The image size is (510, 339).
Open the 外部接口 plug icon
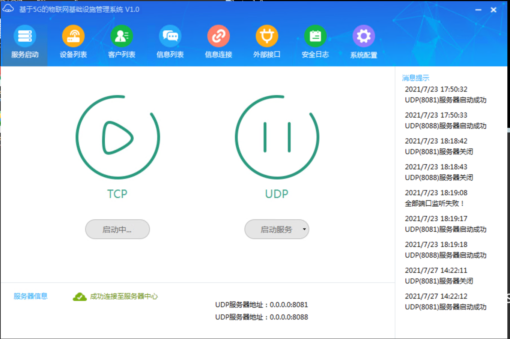(x=267, y=36)
